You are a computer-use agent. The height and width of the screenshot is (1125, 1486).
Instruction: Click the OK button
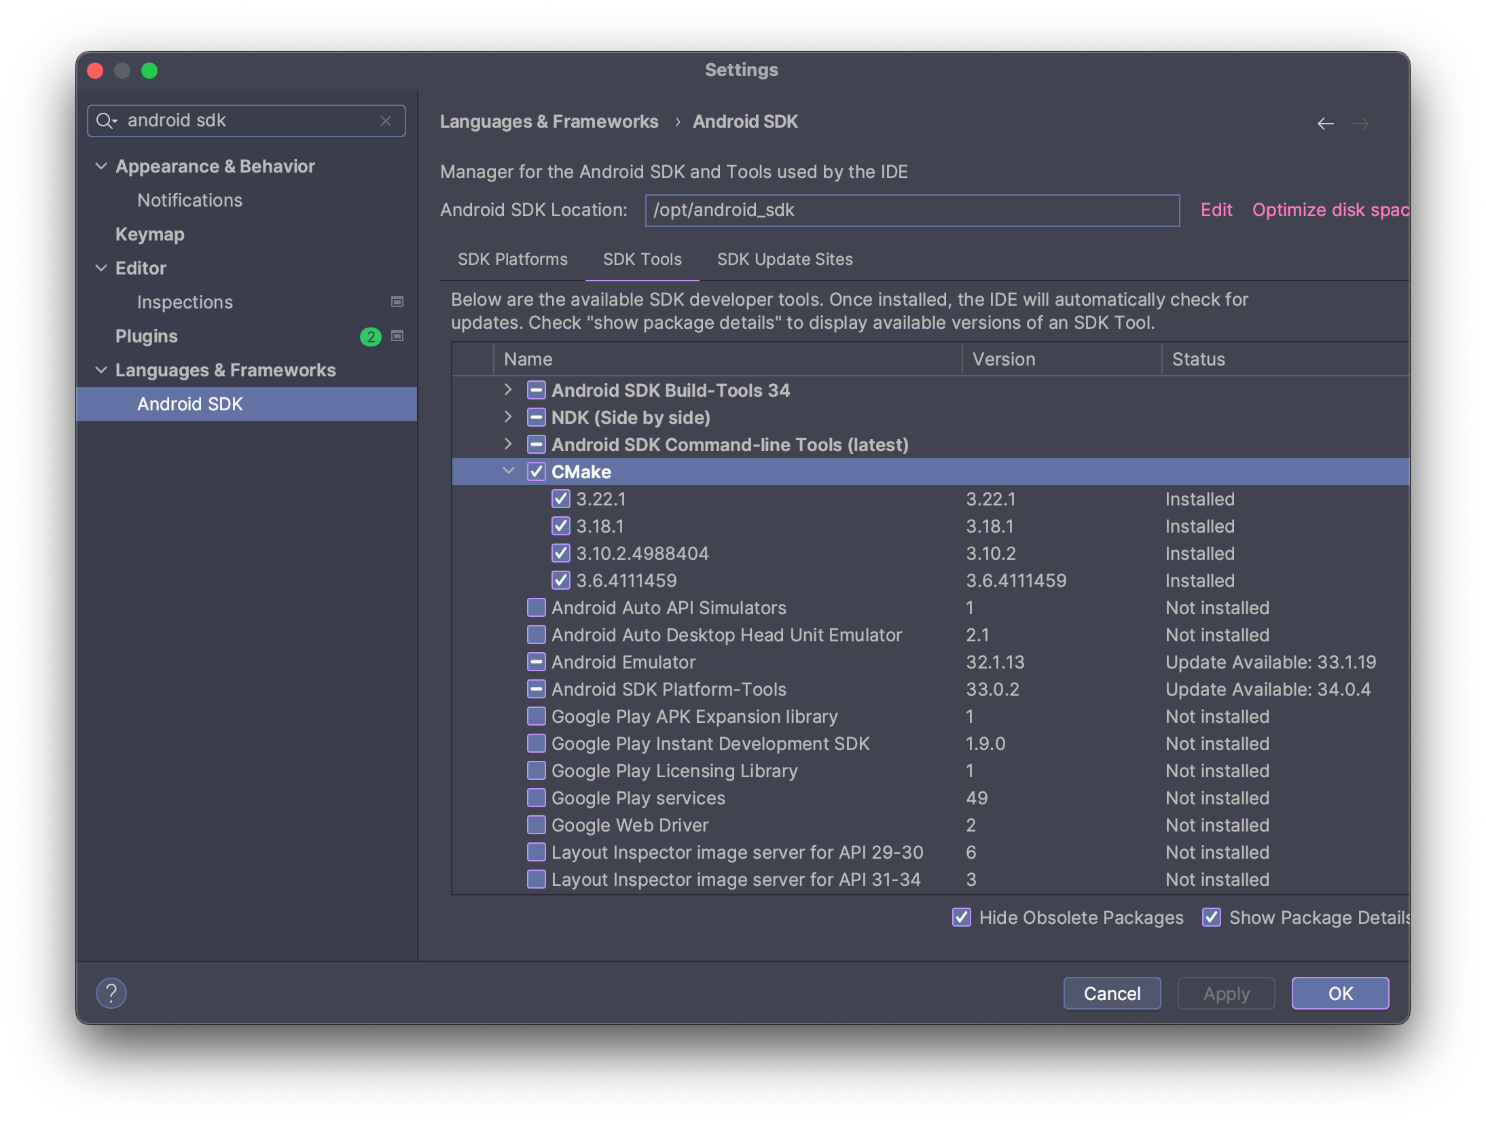pos(1340,993)
